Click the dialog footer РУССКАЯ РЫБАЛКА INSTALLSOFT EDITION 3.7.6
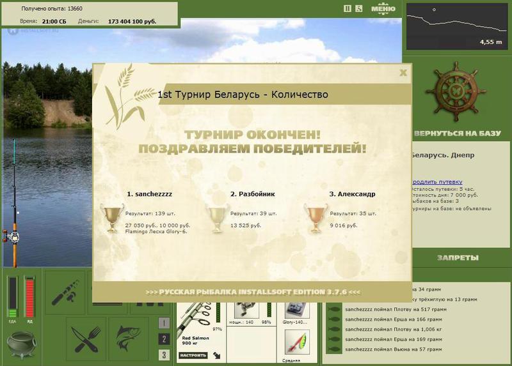The image size is (512, 366). 253,292
